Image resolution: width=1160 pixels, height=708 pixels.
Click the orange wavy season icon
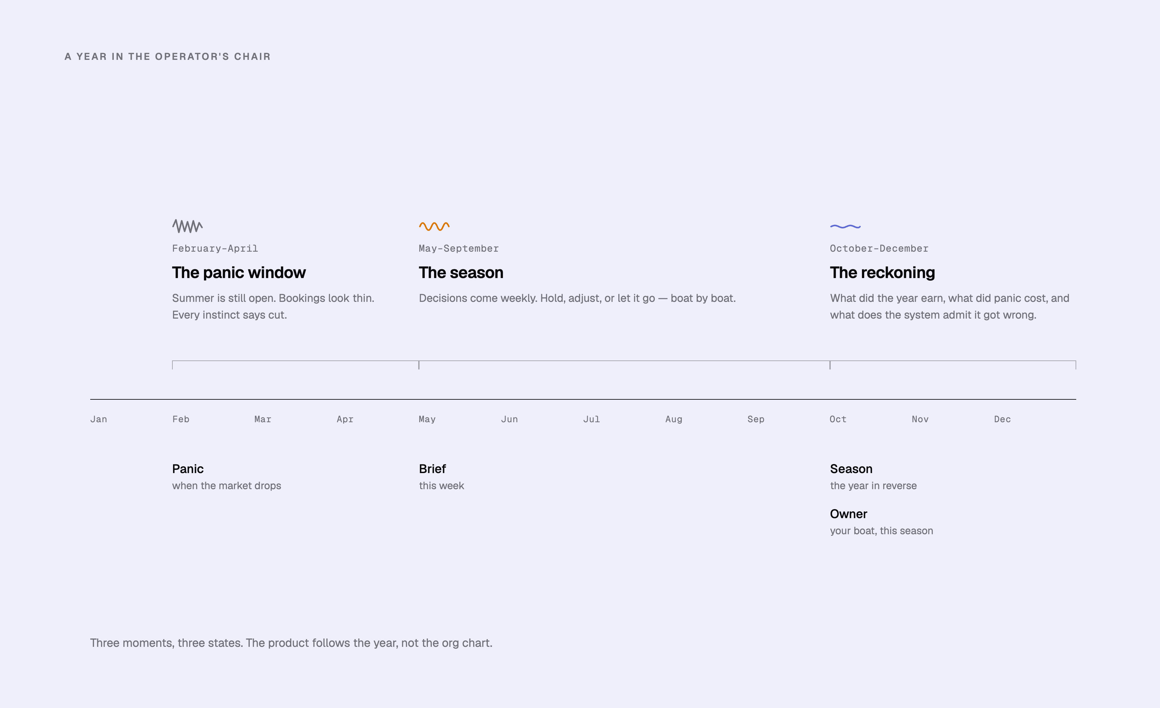tap(434, 226)
